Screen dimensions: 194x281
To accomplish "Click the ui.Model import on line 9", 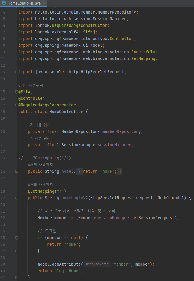I will coord(96,45).
